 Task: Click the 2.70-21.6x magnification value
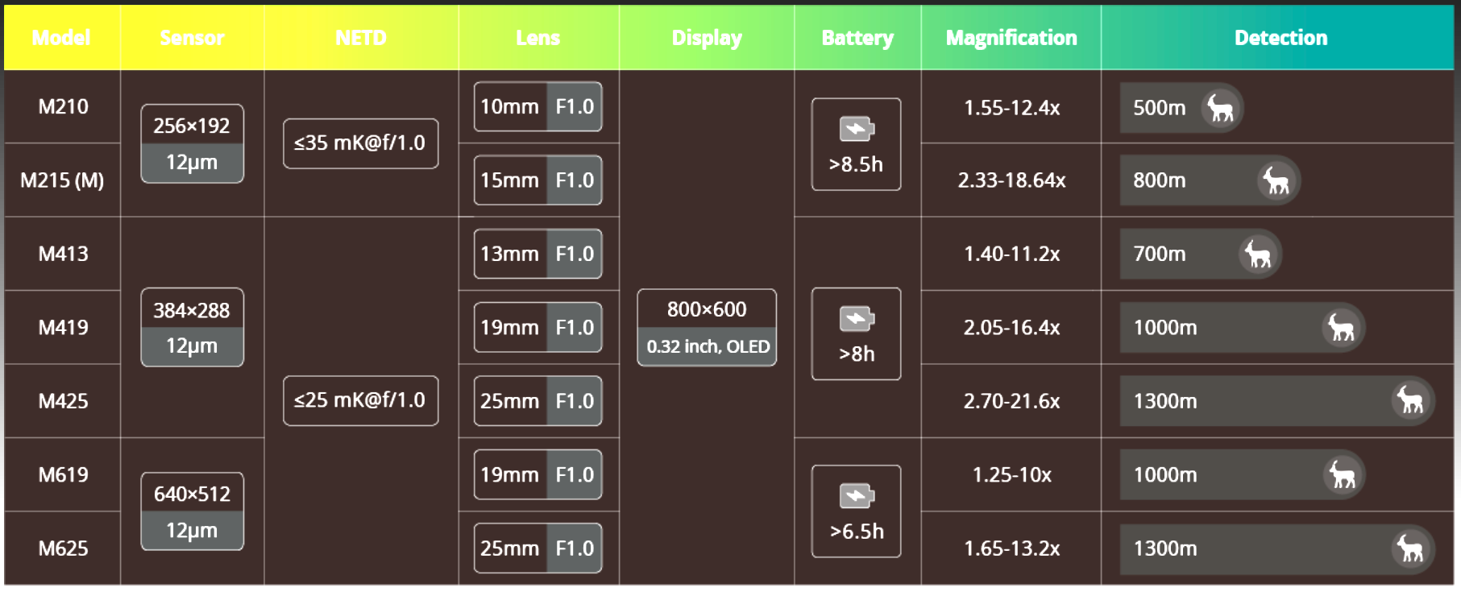pyautogui.click(x=1011, y=401)
